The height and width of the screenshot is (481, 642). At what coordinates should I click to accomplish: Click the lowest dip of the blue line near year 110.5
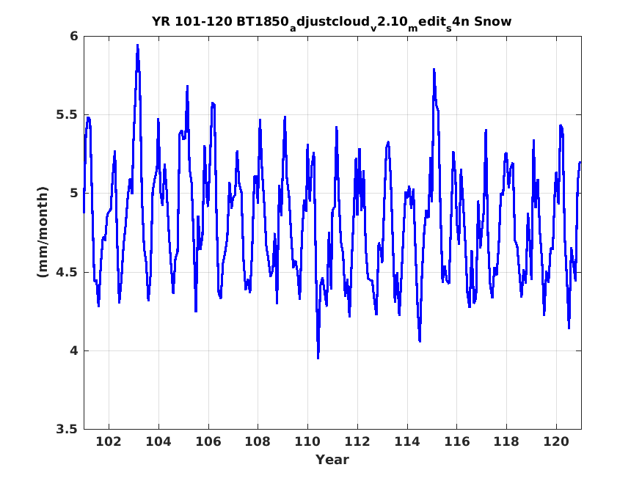[x=318, y=359]
